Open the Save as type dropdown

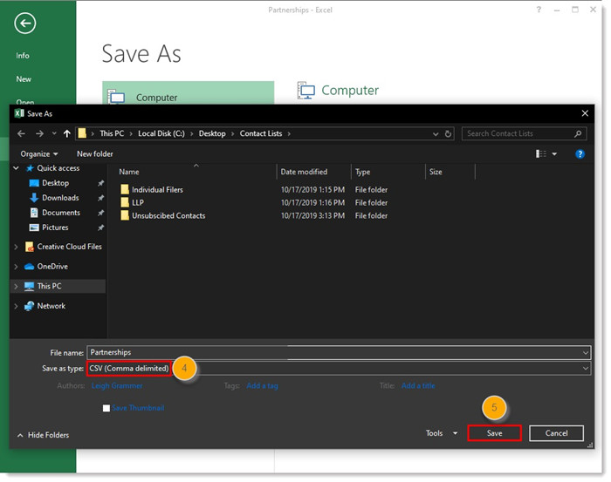coord(585,369)
